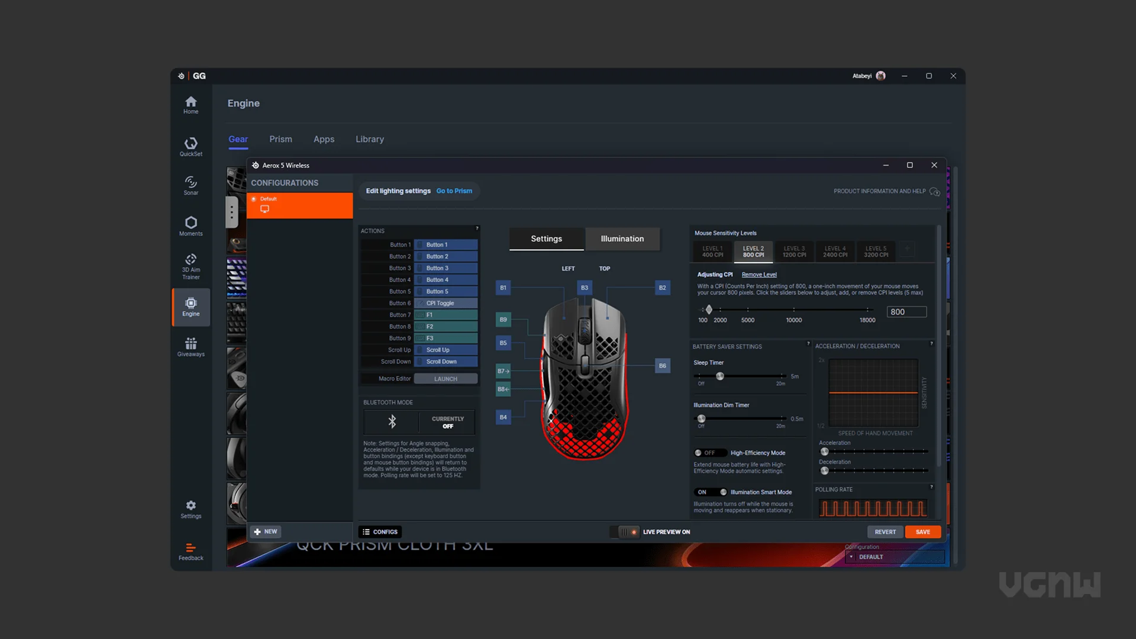Select the B4 marker on the mouse diagram
Image resolution: width=1136 pixels, height=639 pixels.
coord(503,417)
